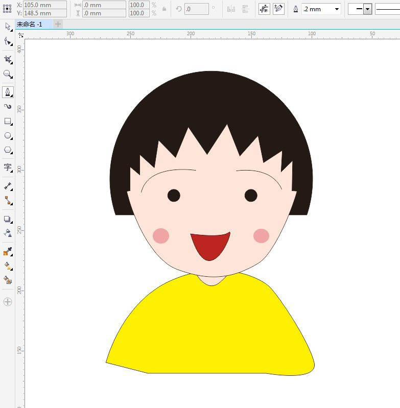Screen dimensions: 400x408
Task: Select the Polygon tool
Action: tap(7, 150)
